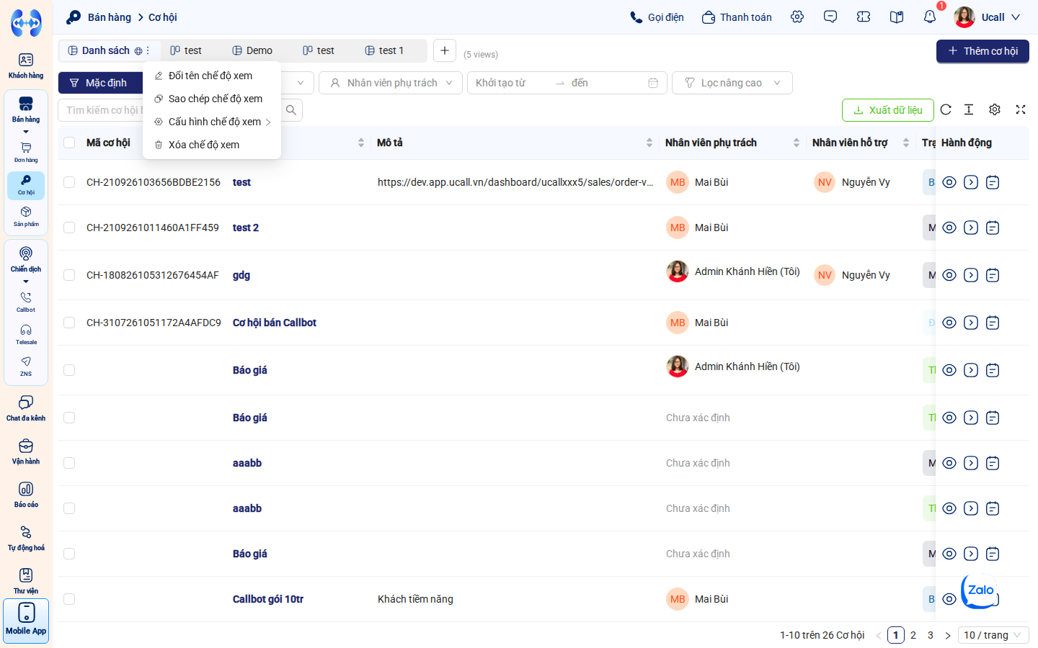Open the 10 / trang page size dropdown
Image resolution: width=1038 pixels, height=648 pixels.
click(x=993, y=635)
